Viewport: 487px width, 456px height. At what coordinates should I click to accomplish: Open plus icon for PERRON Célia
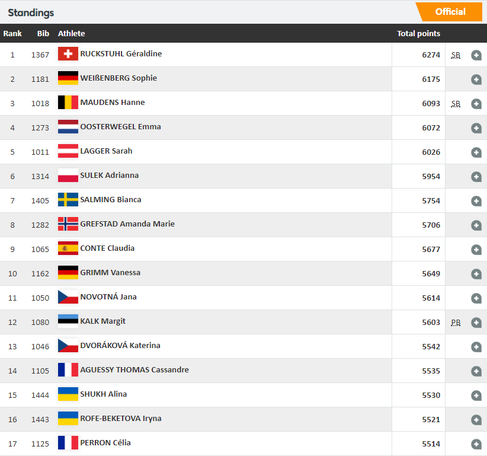point(476,444)
